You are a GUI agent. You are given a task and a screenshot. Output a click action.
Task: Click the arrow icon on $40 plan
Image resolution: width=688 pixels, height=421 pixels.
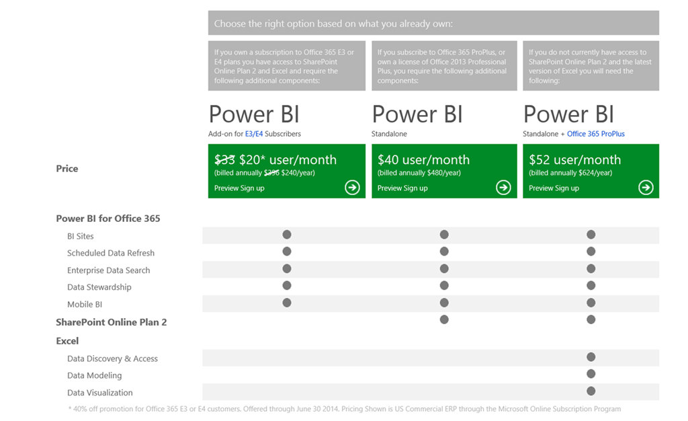tap(503, 188)
